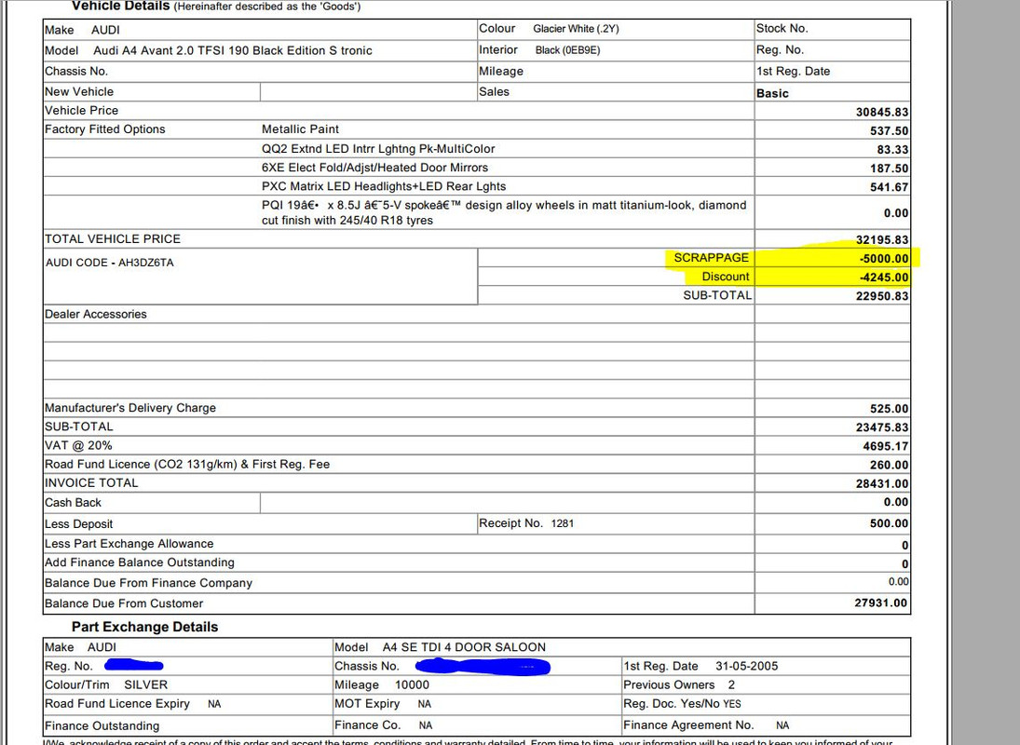Click the 541.67 option price
The image size is (1020, 745).
click(889, 187)
